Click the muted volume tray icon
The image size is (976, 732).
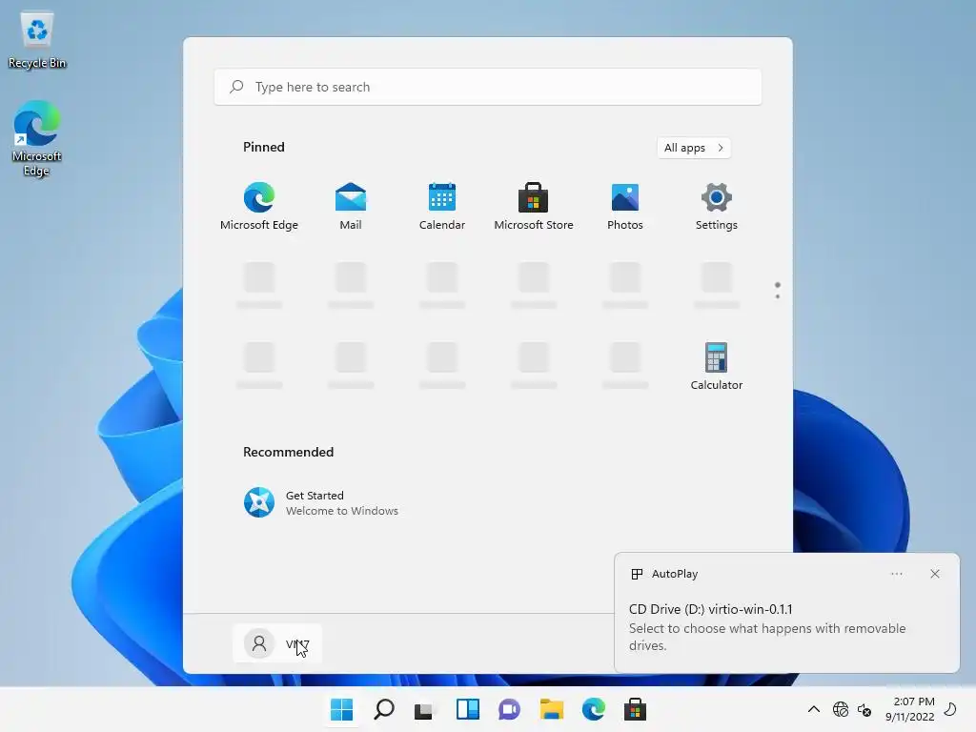click(x=864, y=709)
